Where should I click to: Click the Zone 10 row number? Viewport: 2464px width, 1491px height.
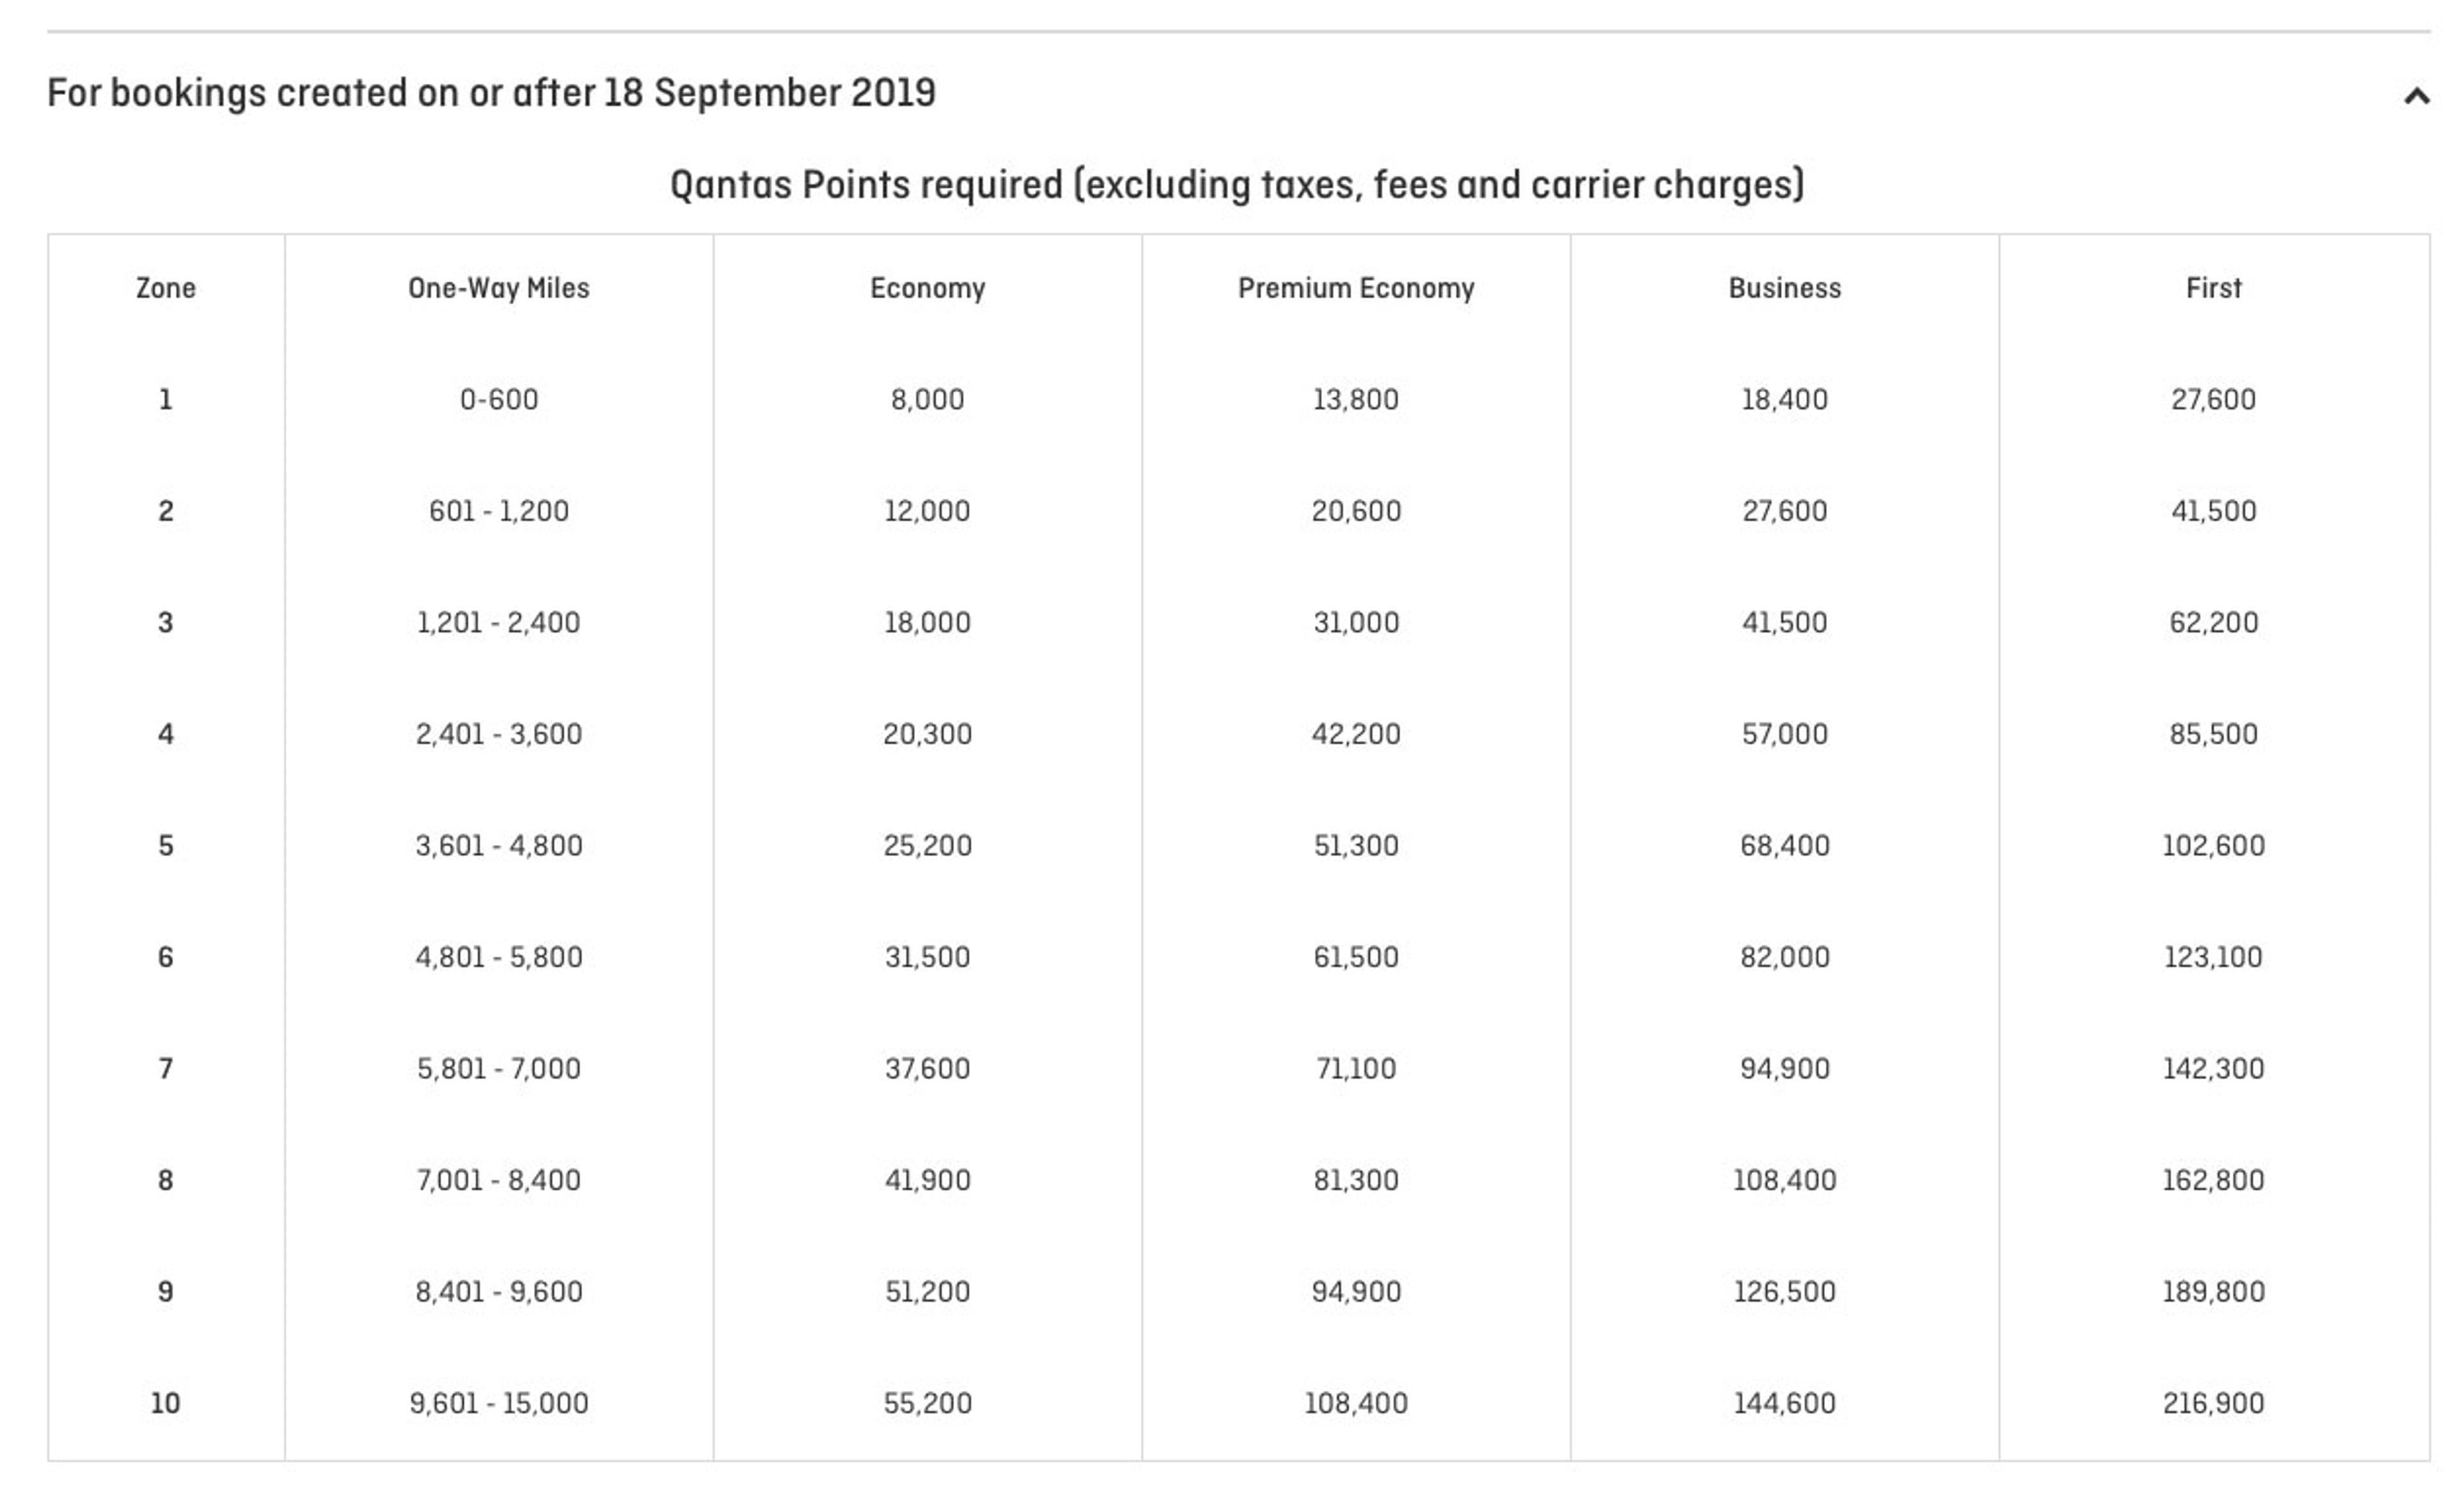pyautogui.click(x=165, y=1403)
